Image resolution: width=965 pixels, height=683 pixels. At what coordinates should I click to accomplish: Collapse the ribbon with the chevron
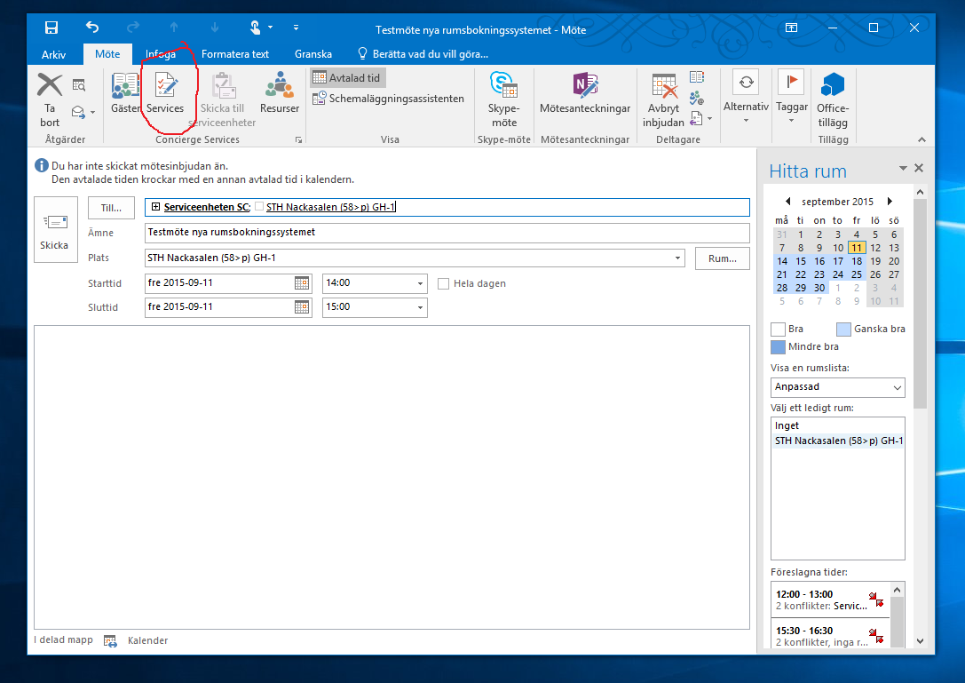point(921,139)
